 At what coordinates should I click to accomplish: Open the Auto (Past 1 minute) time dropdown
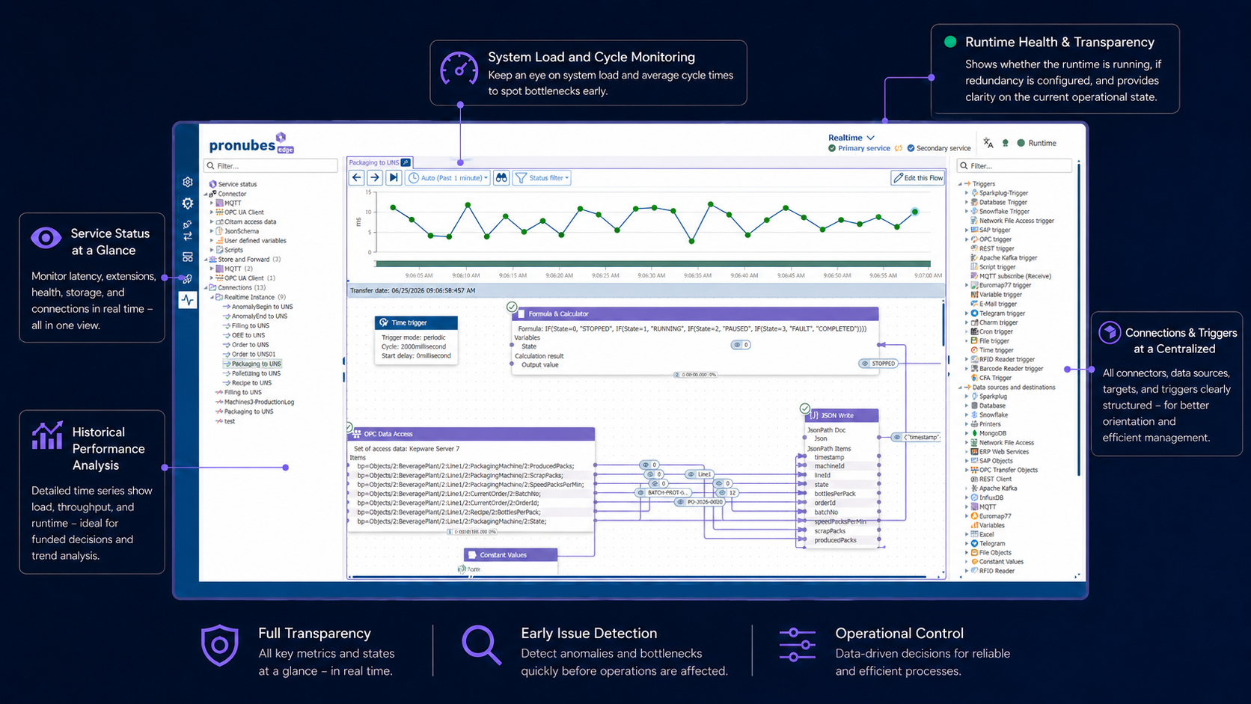pos(448,178)
